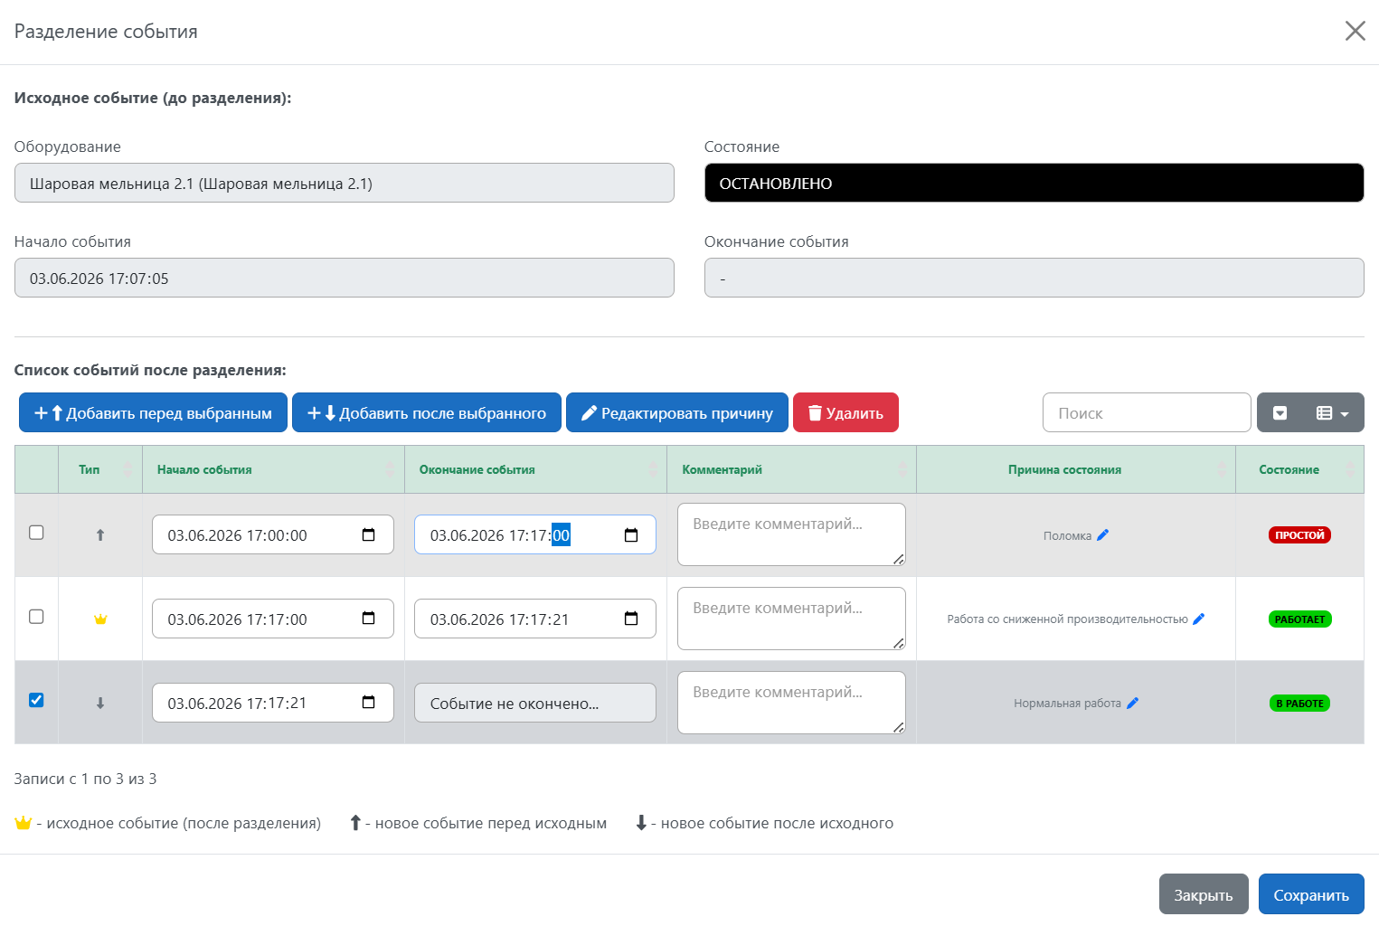
Task: Click the Событие не окончено field
Action: pyautogui.click(x=535, y=703)
